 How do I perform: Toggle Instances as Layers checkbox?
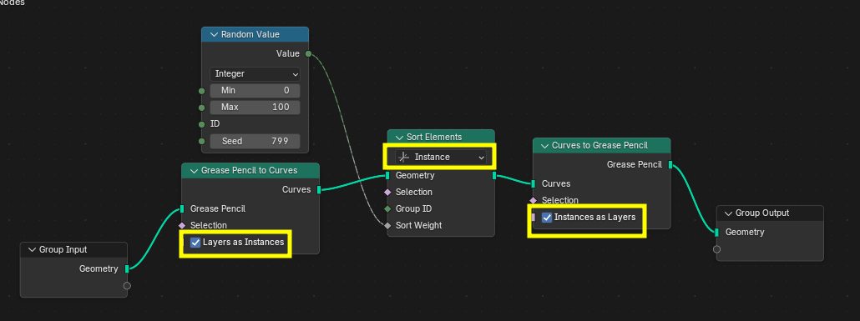[547, 218]
